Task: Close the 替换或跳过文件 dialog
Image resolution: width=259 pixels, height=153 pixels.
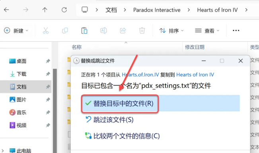Action: pyautogui.click(x=240, y=61)
